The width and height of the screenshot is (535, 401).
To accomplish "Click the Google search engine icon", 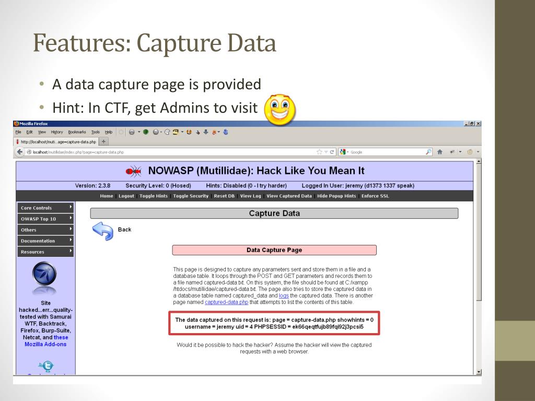I will point(343,152).
